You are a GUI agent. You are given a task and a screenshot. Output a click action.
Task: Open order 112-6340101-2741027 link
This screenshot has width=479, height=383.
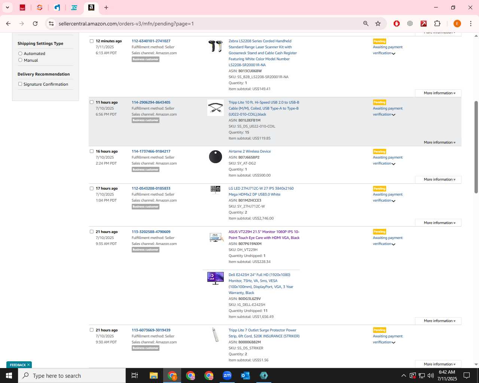click(x=151, y=41)
